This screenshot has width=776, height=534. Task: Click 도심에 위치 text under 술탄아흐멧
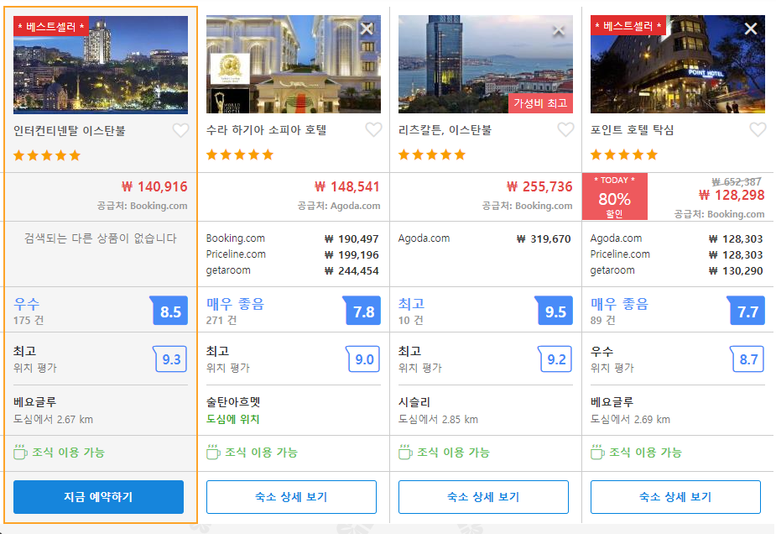click(232, 419)
